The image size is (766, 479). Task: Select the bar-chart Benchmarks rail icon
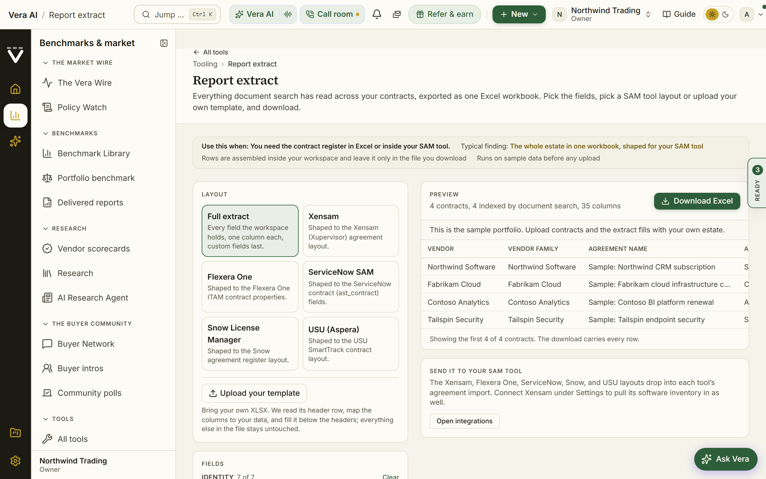click(x=15, y=115)
